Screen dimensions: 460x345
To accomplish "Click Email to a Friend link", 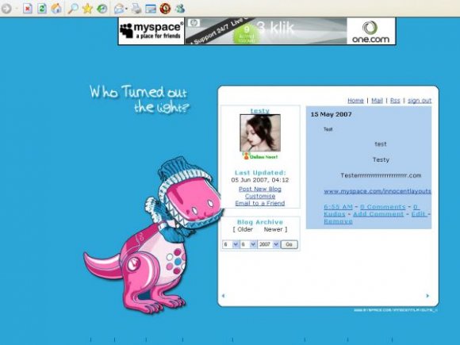I will click(260, 203).
